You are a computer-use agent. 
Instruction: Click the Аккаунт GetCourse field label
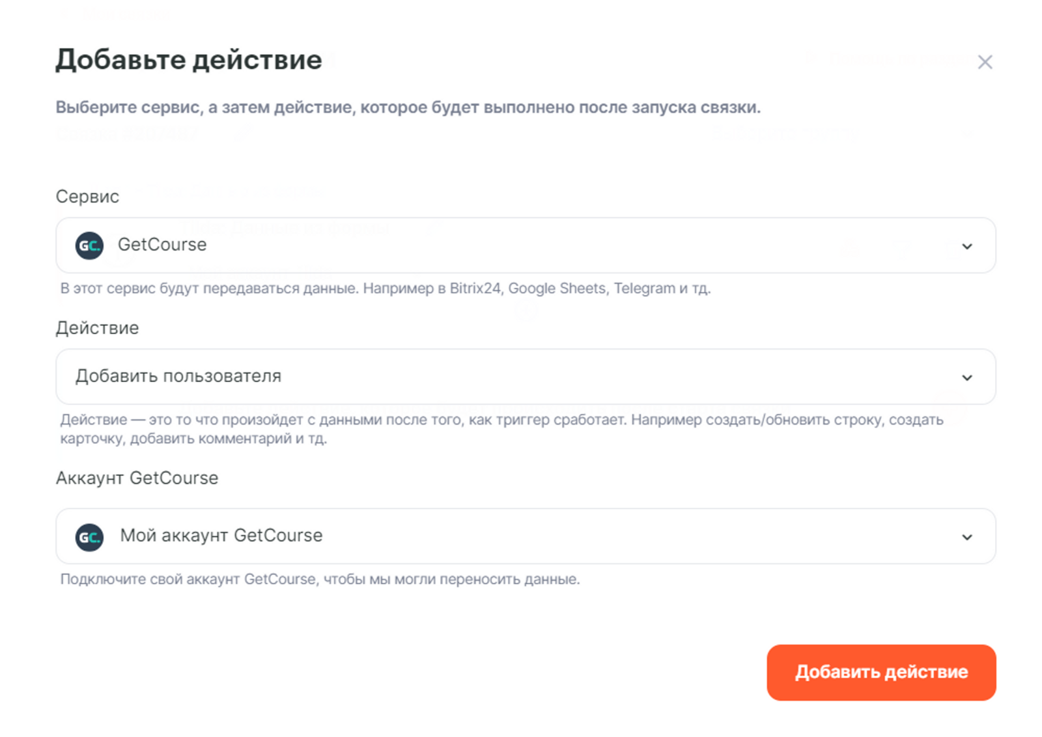coord(137,479)
